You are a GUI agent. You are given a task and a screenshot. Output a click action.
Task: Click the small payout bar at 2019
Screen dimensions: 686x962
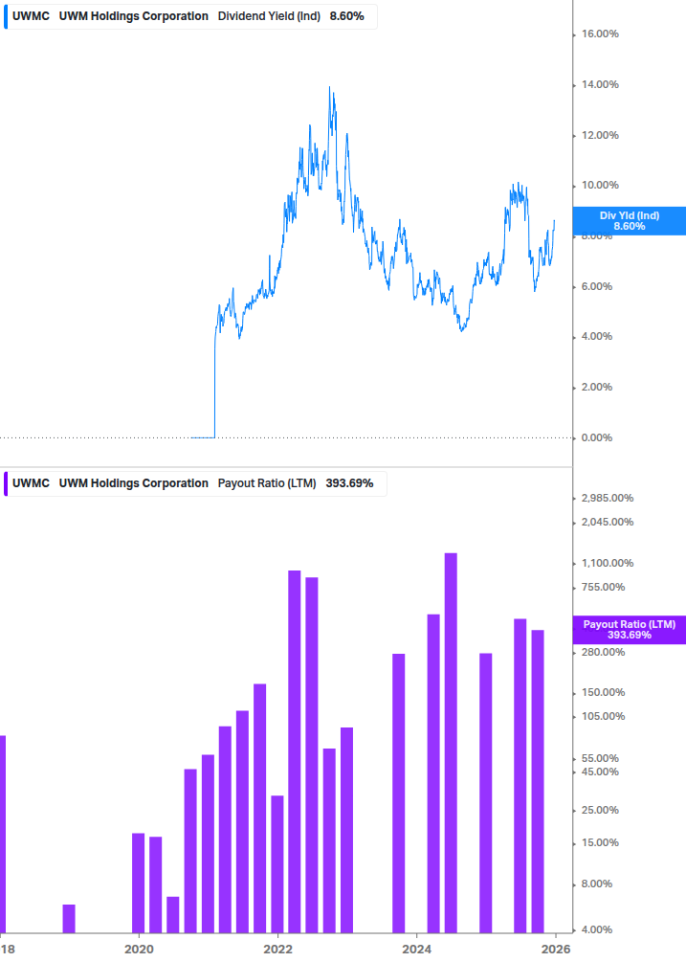pyautogui.click(x=69, y=918)
